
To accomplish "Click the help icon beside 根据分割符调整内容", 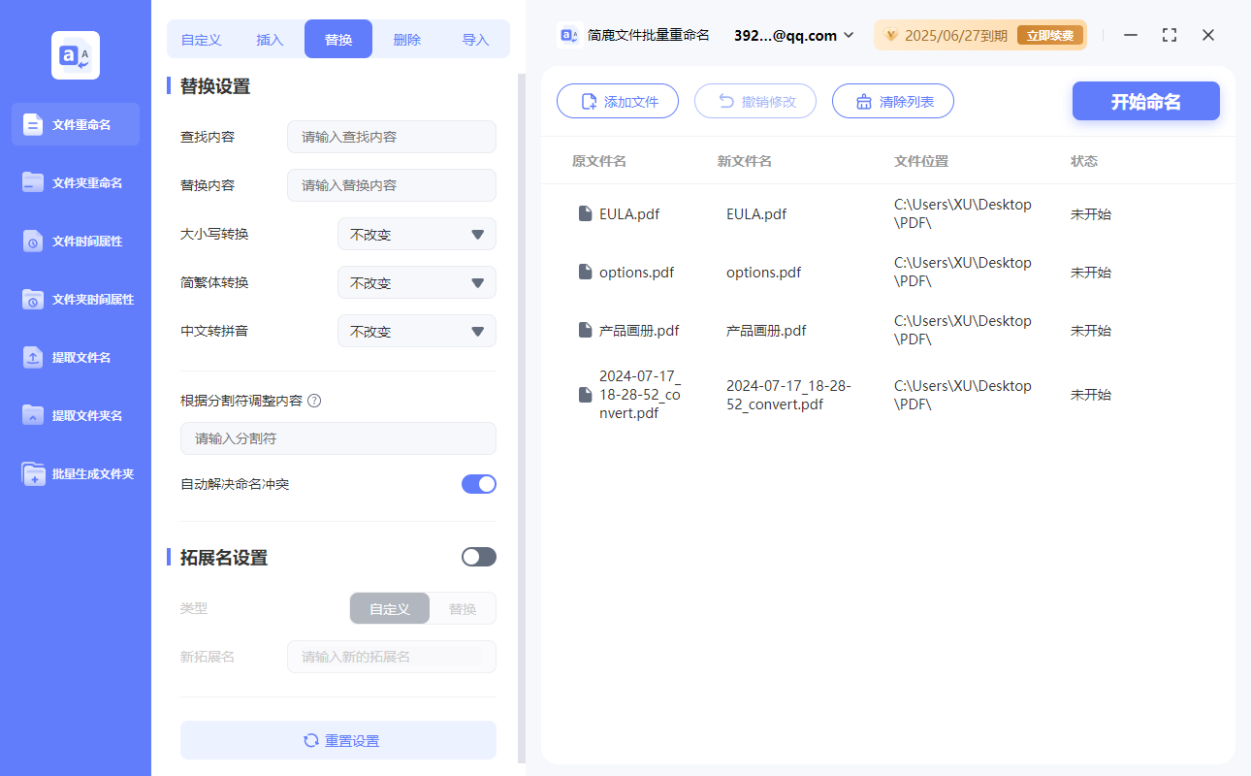I will (314, 401).
